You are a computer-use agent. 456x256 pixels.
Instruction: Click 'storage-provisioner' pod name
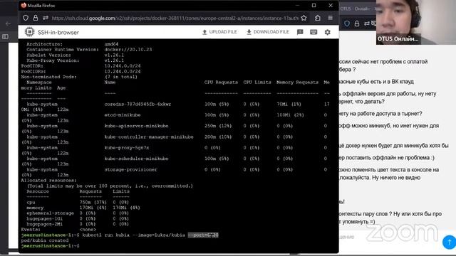tap(131, 169)
